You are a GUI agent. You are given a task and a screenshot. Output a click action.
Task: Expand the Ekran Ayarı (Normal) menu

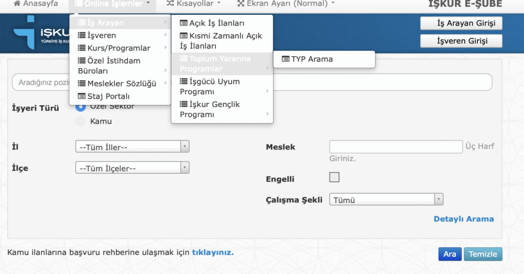(x=286, y=4)
